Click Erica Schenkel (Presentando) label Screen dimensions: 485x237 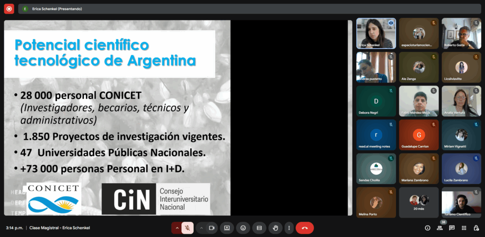(57, 9)
